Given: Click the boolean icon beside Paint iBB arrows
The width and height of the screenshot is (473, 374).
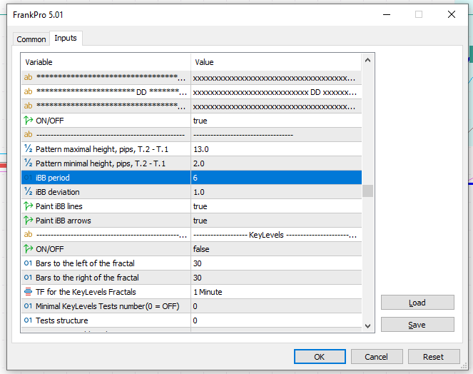Looking at the screenshot, I should coord(29,221).
